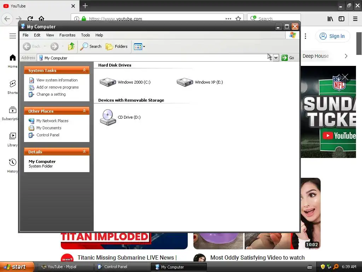362x272 pixels.
Task: Collapse the Other Places panel
Action: pos(84,111)
